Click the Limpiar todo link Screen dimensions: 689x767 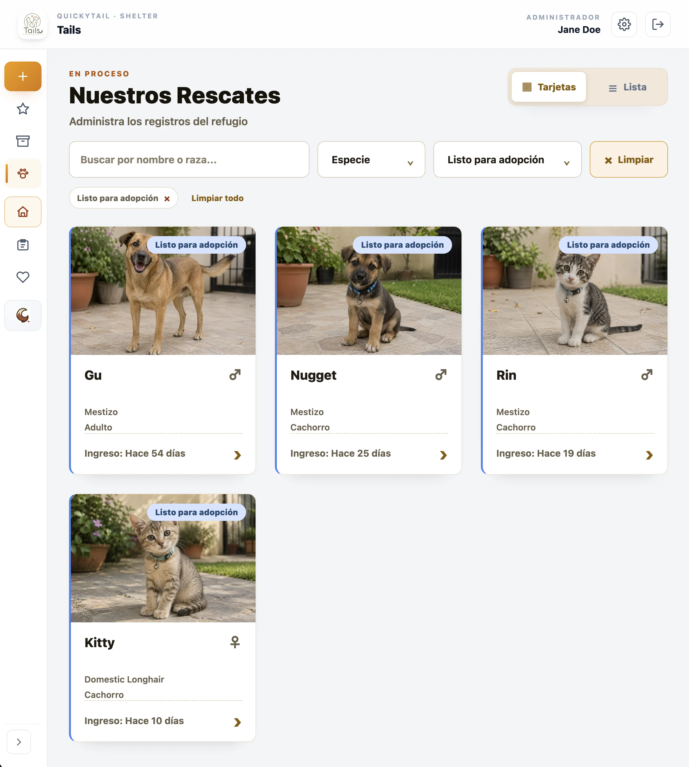tap(217, 198)
